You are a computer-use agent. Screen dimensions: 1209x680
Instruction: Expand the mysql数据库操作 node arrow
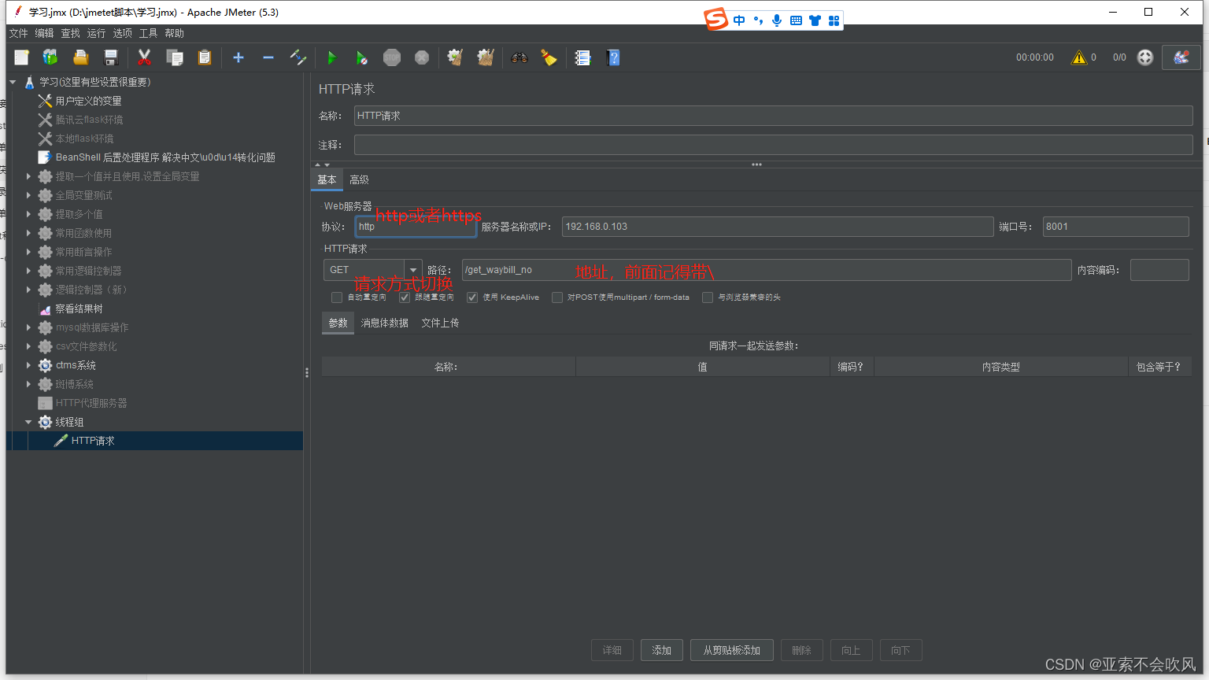[28, 327]
